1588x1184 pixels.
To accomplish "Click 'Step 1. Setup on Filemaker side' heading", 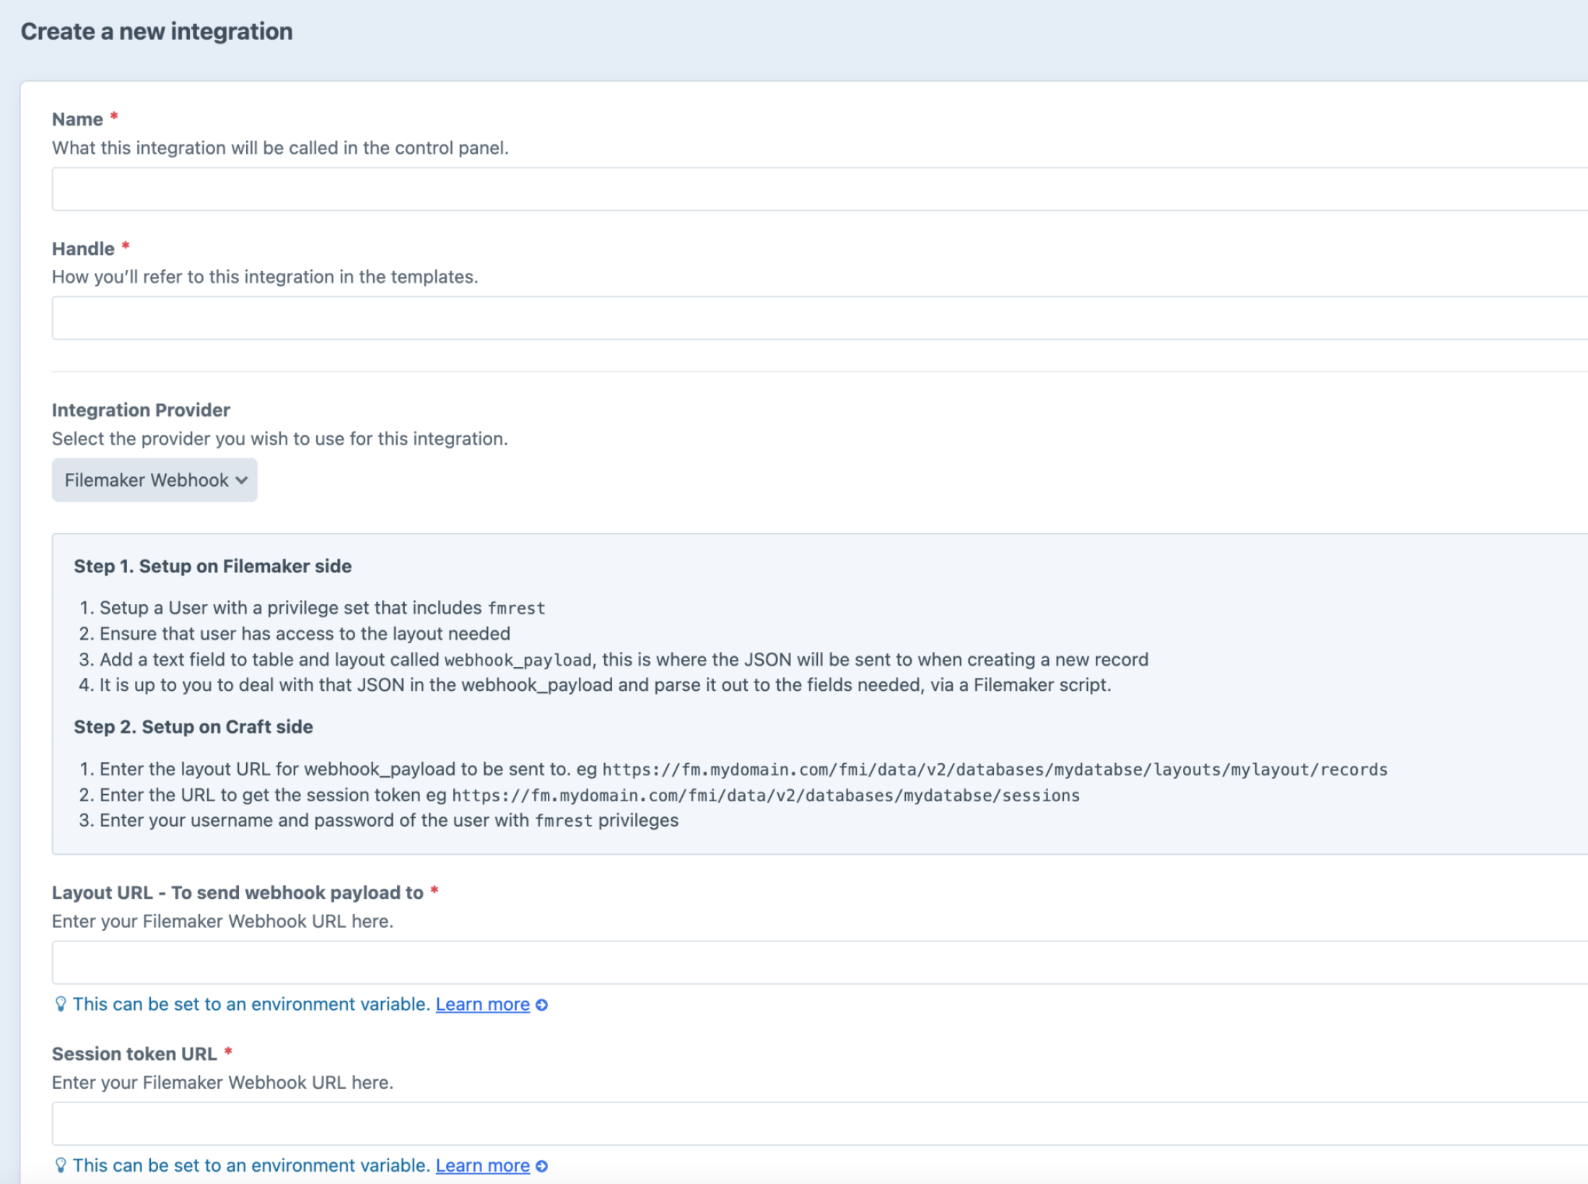I will point(213,566).
